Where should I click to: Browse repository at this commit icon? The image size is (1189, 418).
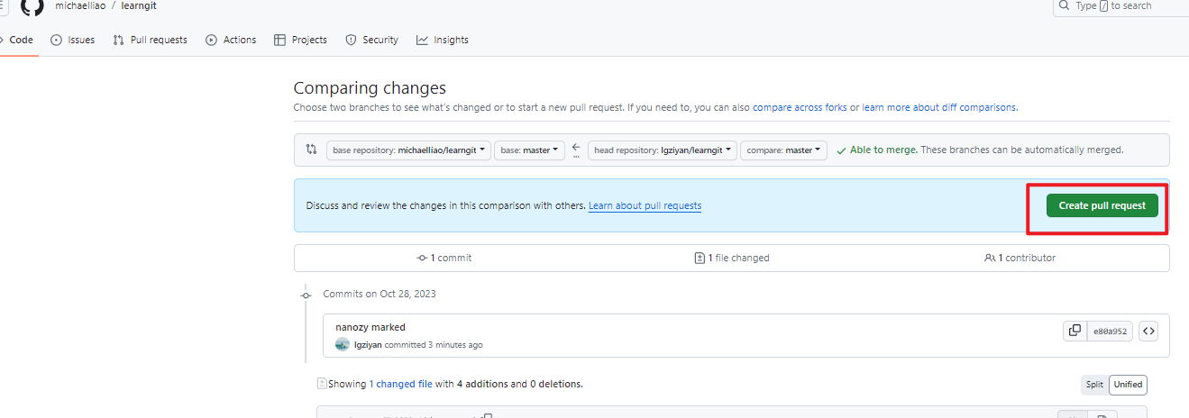point(1148,331)
